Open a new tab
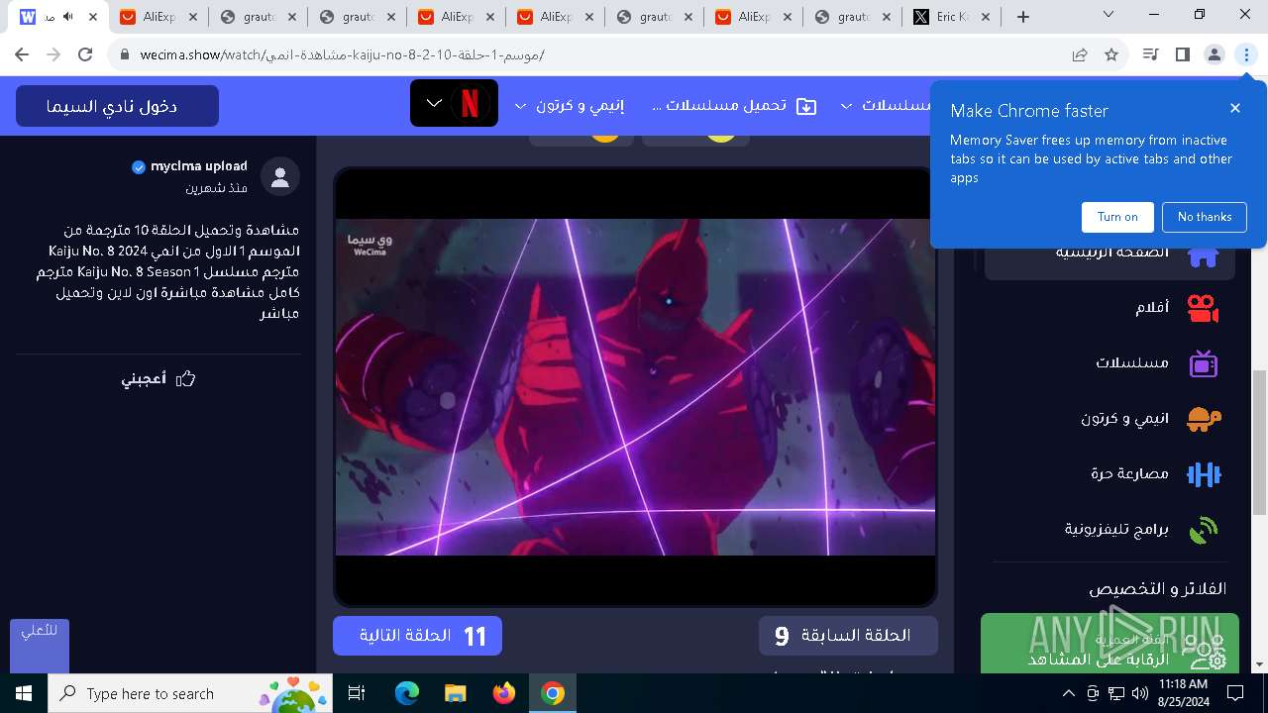The height and width of the screenshot is (713, 1268). coord(1023,17)
